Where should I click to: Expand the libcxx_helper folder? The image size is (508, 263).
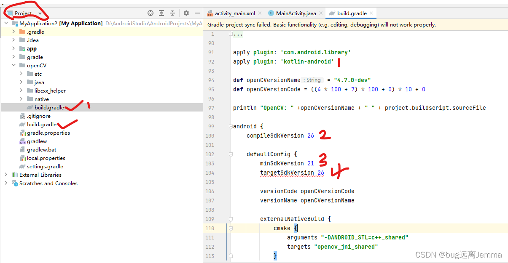[x=21, y=91]
